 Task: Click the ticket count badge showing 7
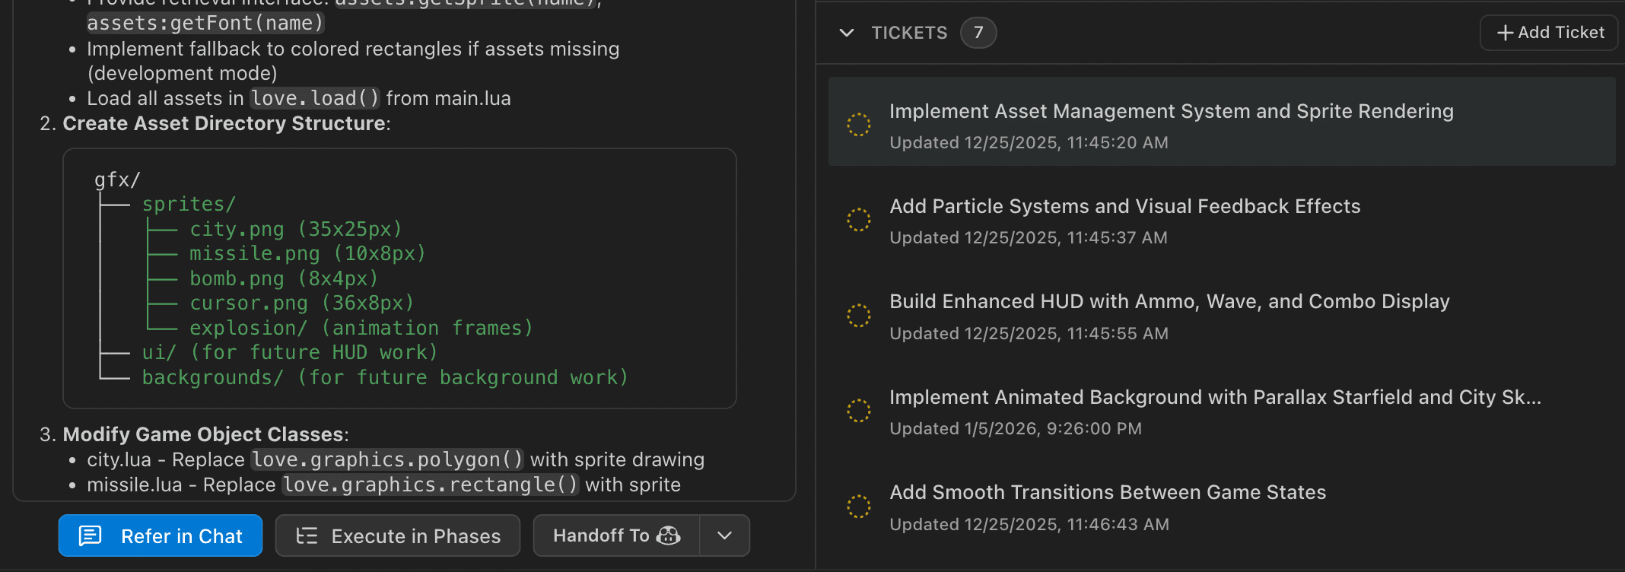[978, 33]
